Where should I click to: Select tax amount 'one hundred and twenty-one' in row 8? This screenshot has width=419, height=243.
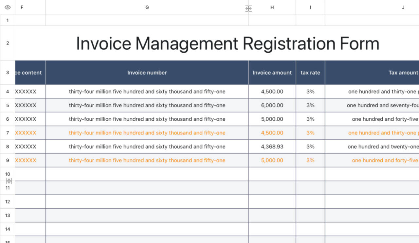point(372,147)
